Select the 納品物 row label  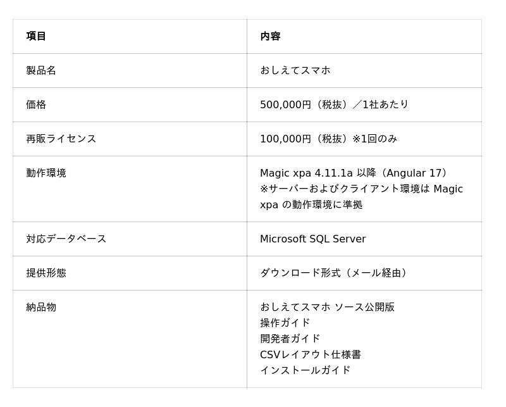[41, 307]
